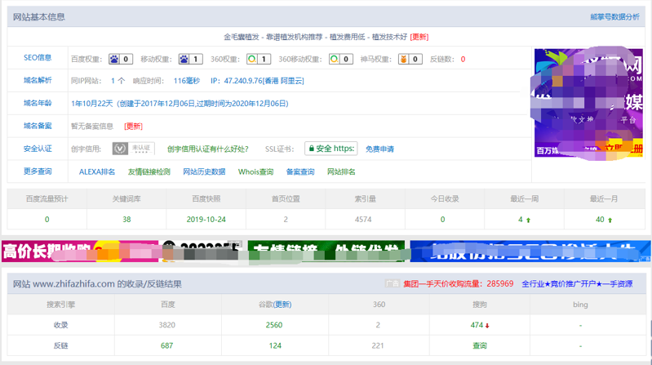Click the 最近一月 value 40
The width and height of the screenshot is (652, 365).
(600, 220)
